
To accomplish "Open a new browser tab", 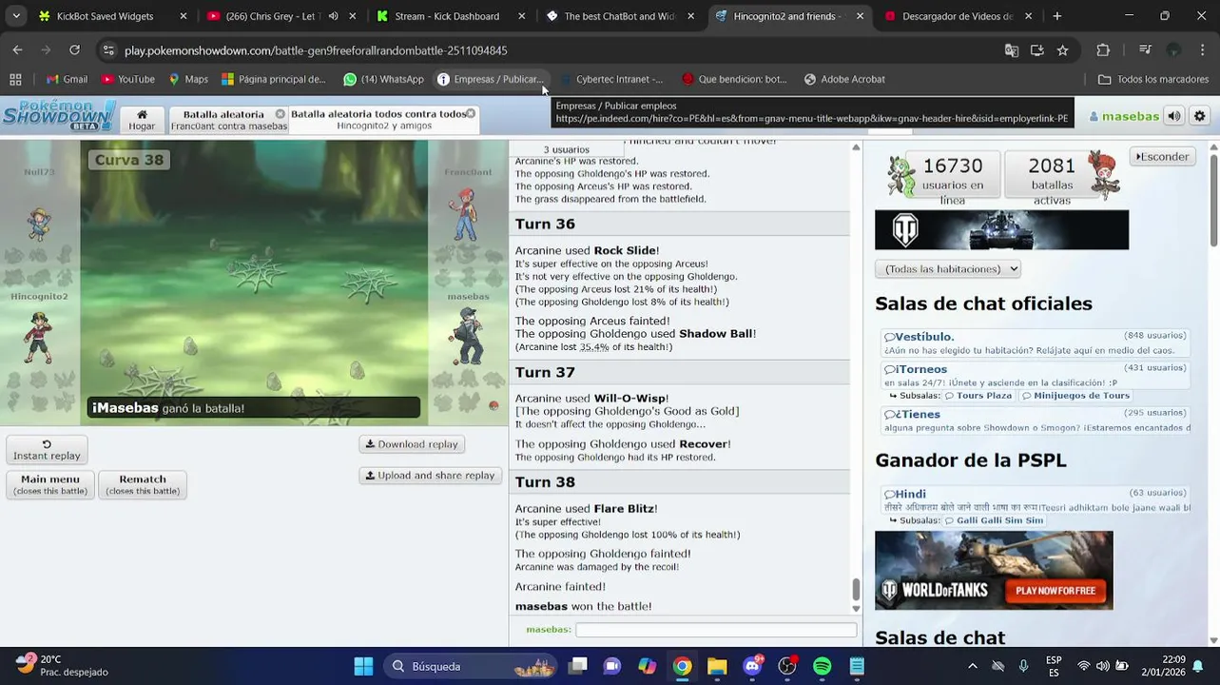I will [x=1056, y=16].
